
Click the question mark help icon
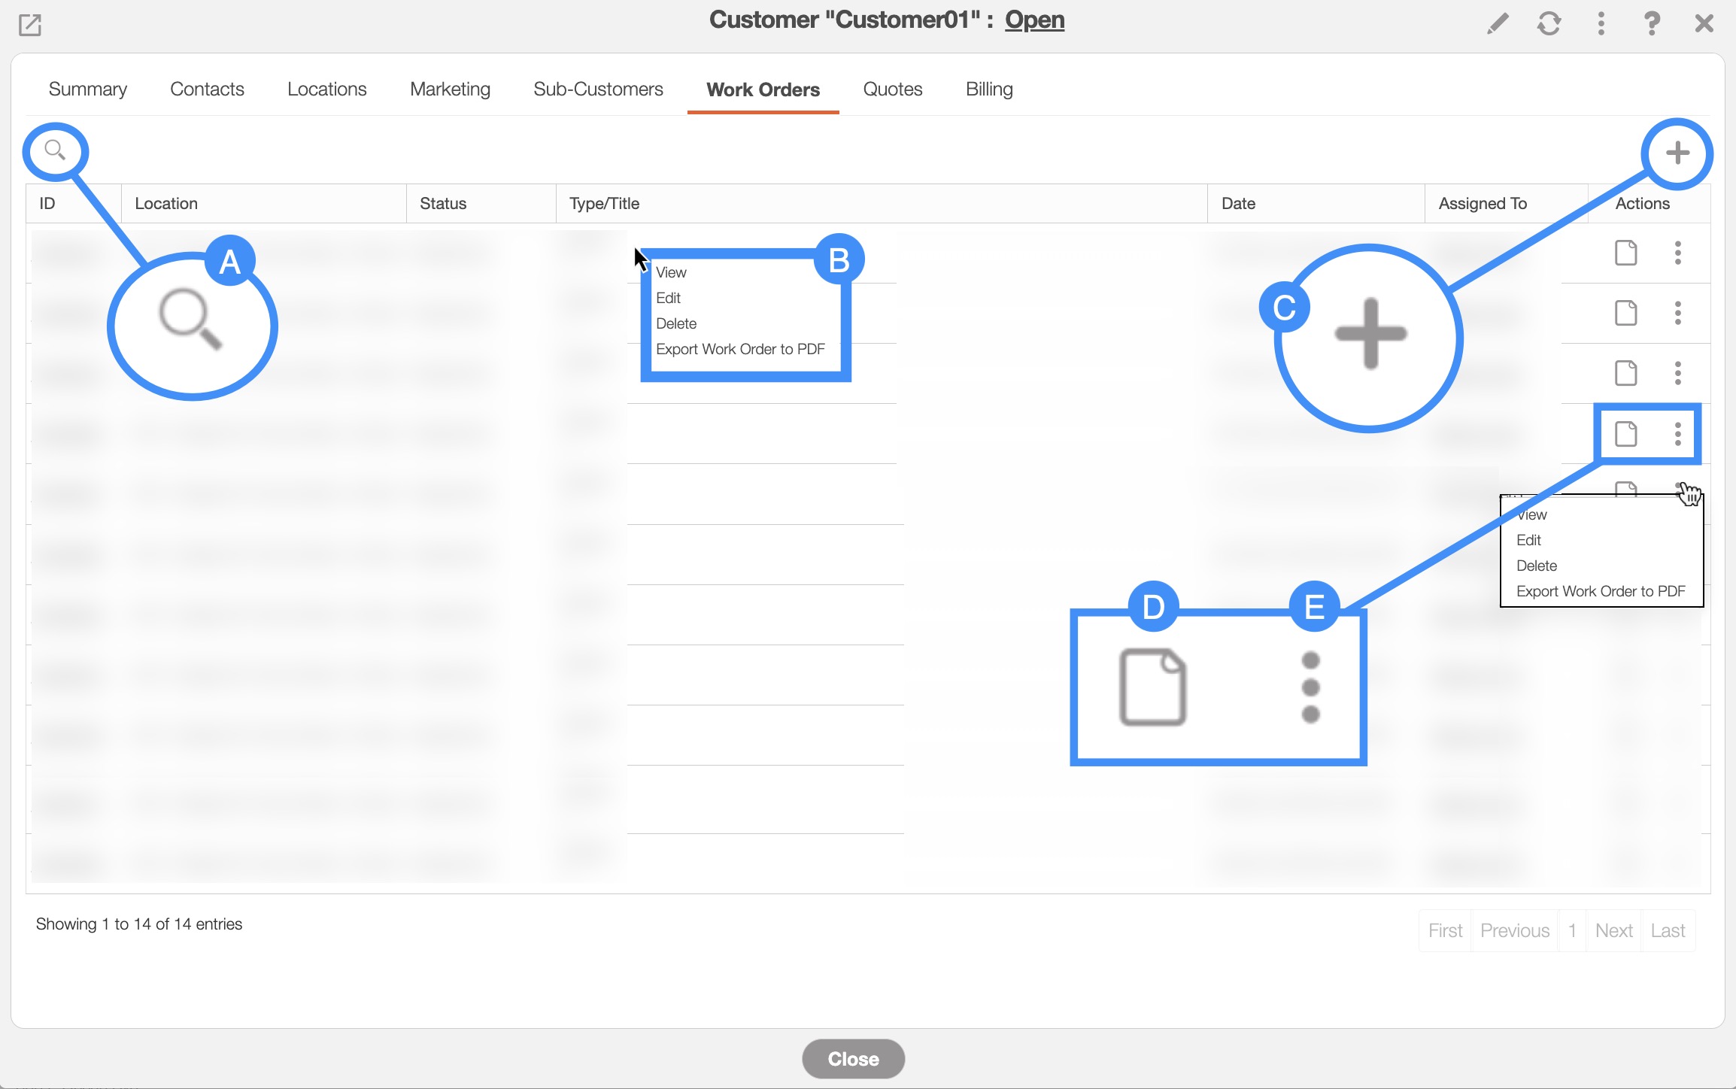tap(1651, 23)
